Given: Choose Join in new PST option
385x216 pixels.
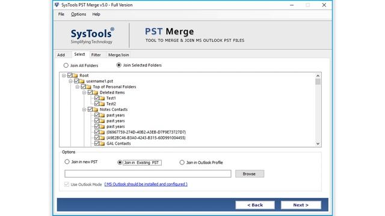Looking at the screenshot, I should pos(67,161).
